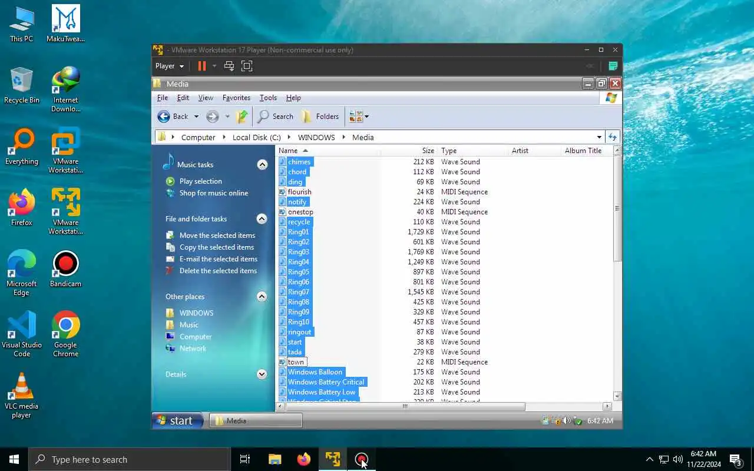
Task: Collapse the Music tasks section
Action: click(x=262, y=165)
